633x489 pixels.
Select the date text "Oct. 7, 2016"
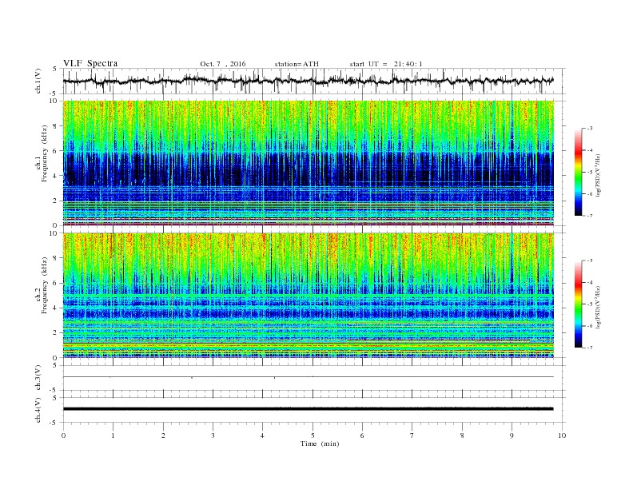(223, 64)
